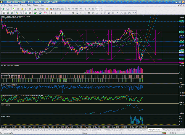
Task: Switch to the USDCAD,H4 chart tab
Action: (x=72, y=130)
